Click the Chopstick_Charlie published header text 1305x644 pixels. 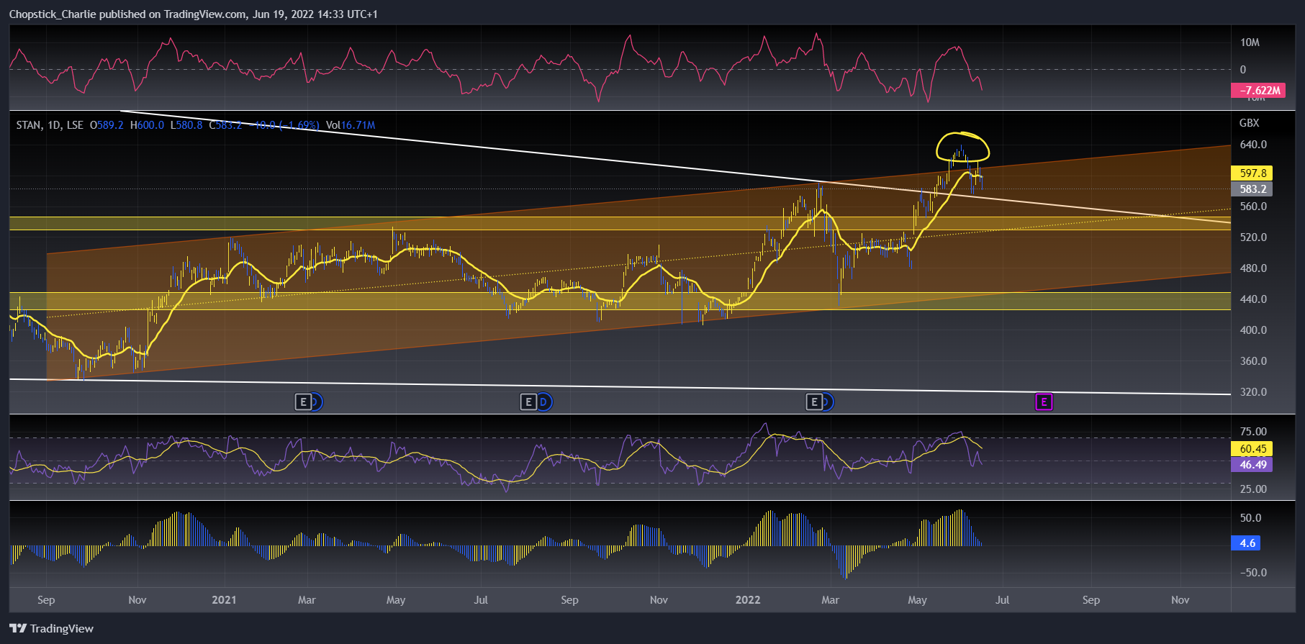point(193,14)
